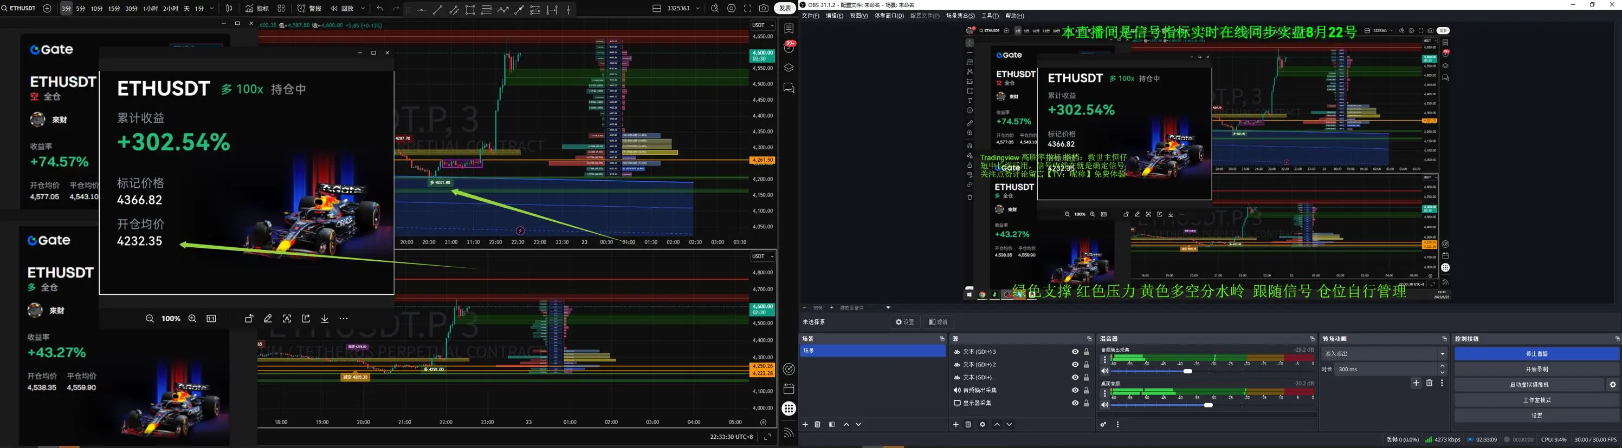
Task: Add a new source in OBS
Action: coord(956,425)
